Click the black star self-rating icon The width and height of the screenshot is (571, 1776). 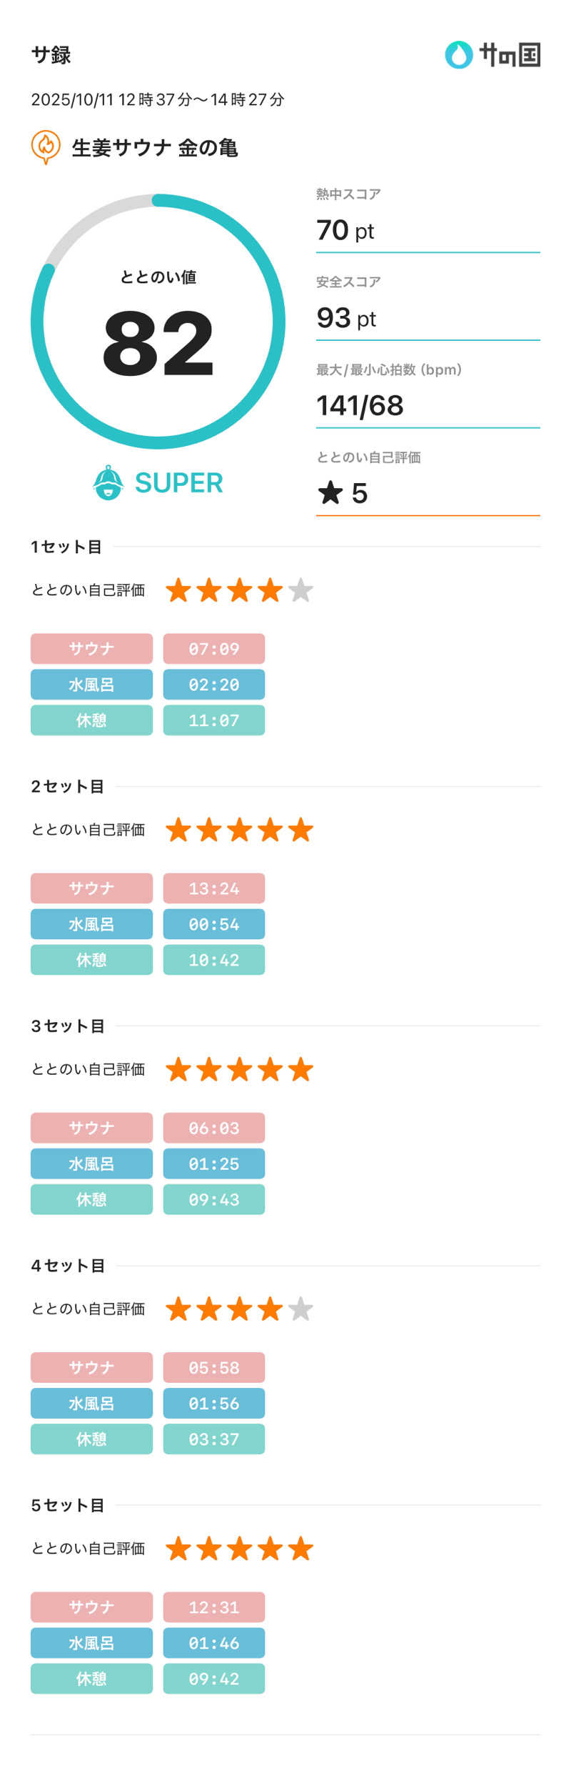(x=330, y=492)
